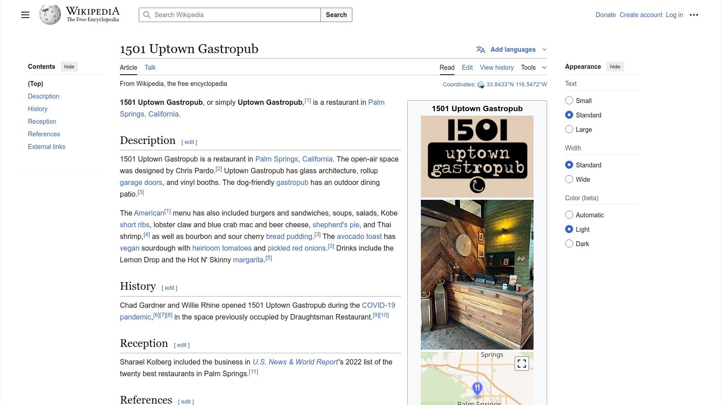Viewport: 721px width, 405px height.
Task: Click the Search button
Action: click(336, 15)
